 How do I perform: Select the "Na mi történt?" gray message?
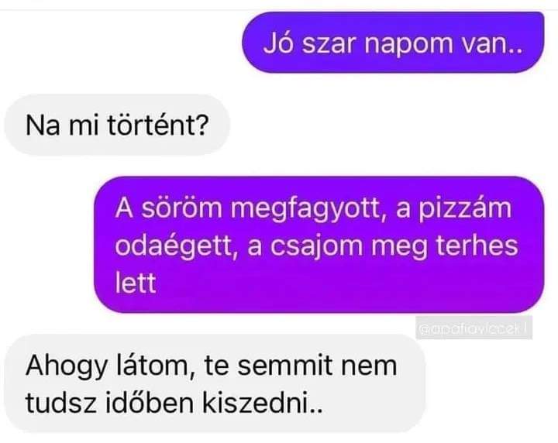pos(117,125)
